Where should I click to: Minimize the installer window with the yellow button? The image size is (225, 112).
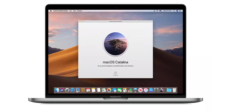tap(81, 21)
